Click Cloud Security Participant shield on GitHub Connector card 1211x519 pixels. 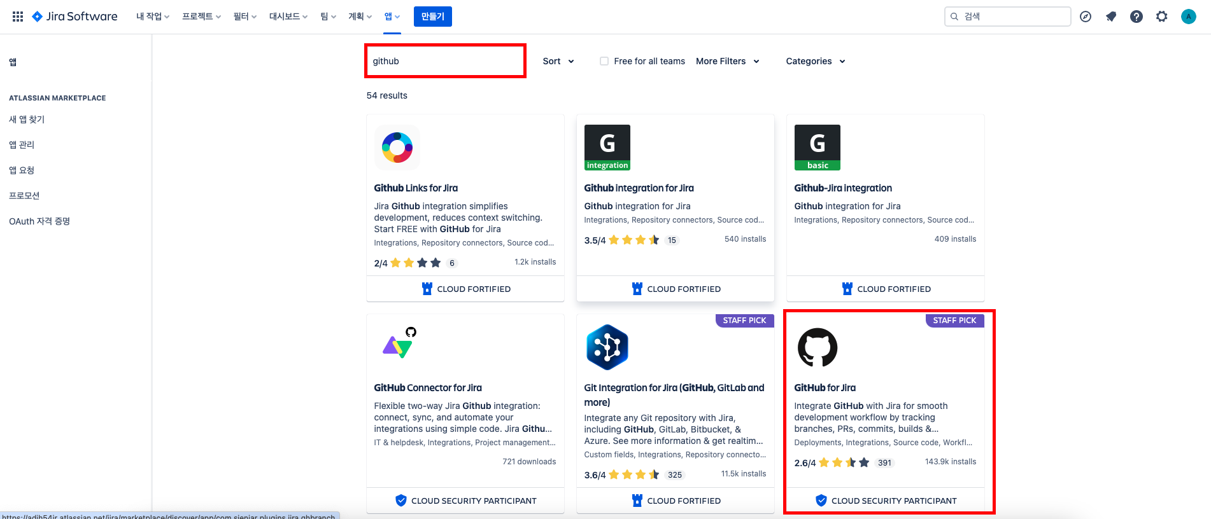click(x=401, y=501)
